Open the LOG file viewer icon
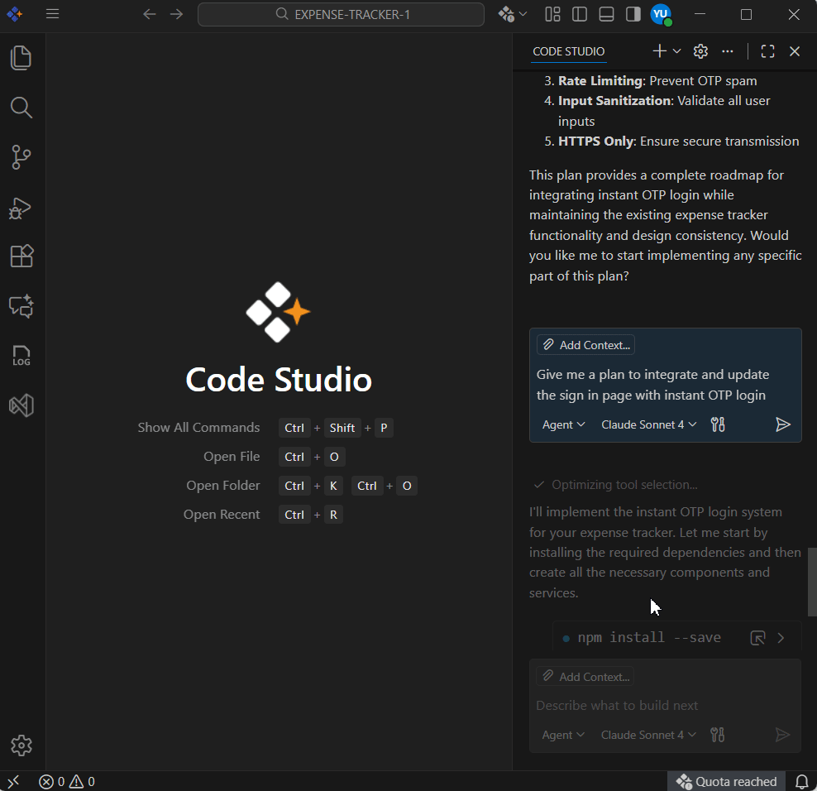Screen dimensions: 817x791 [21, 356]
